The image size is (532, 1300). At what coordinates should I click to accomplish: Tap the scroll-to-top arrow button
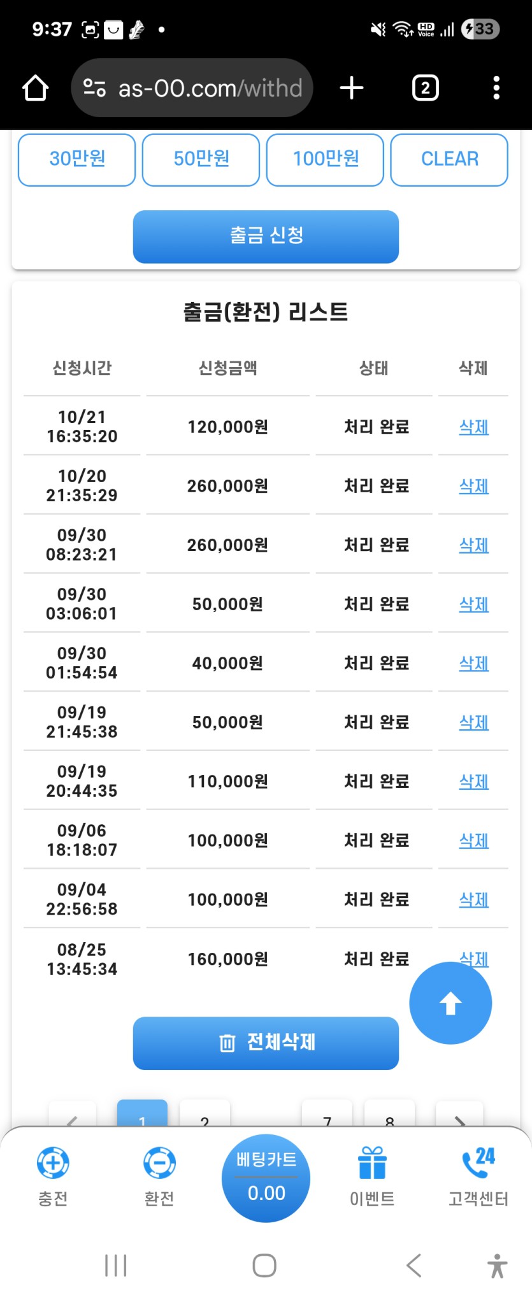(x=450, y=1003)
